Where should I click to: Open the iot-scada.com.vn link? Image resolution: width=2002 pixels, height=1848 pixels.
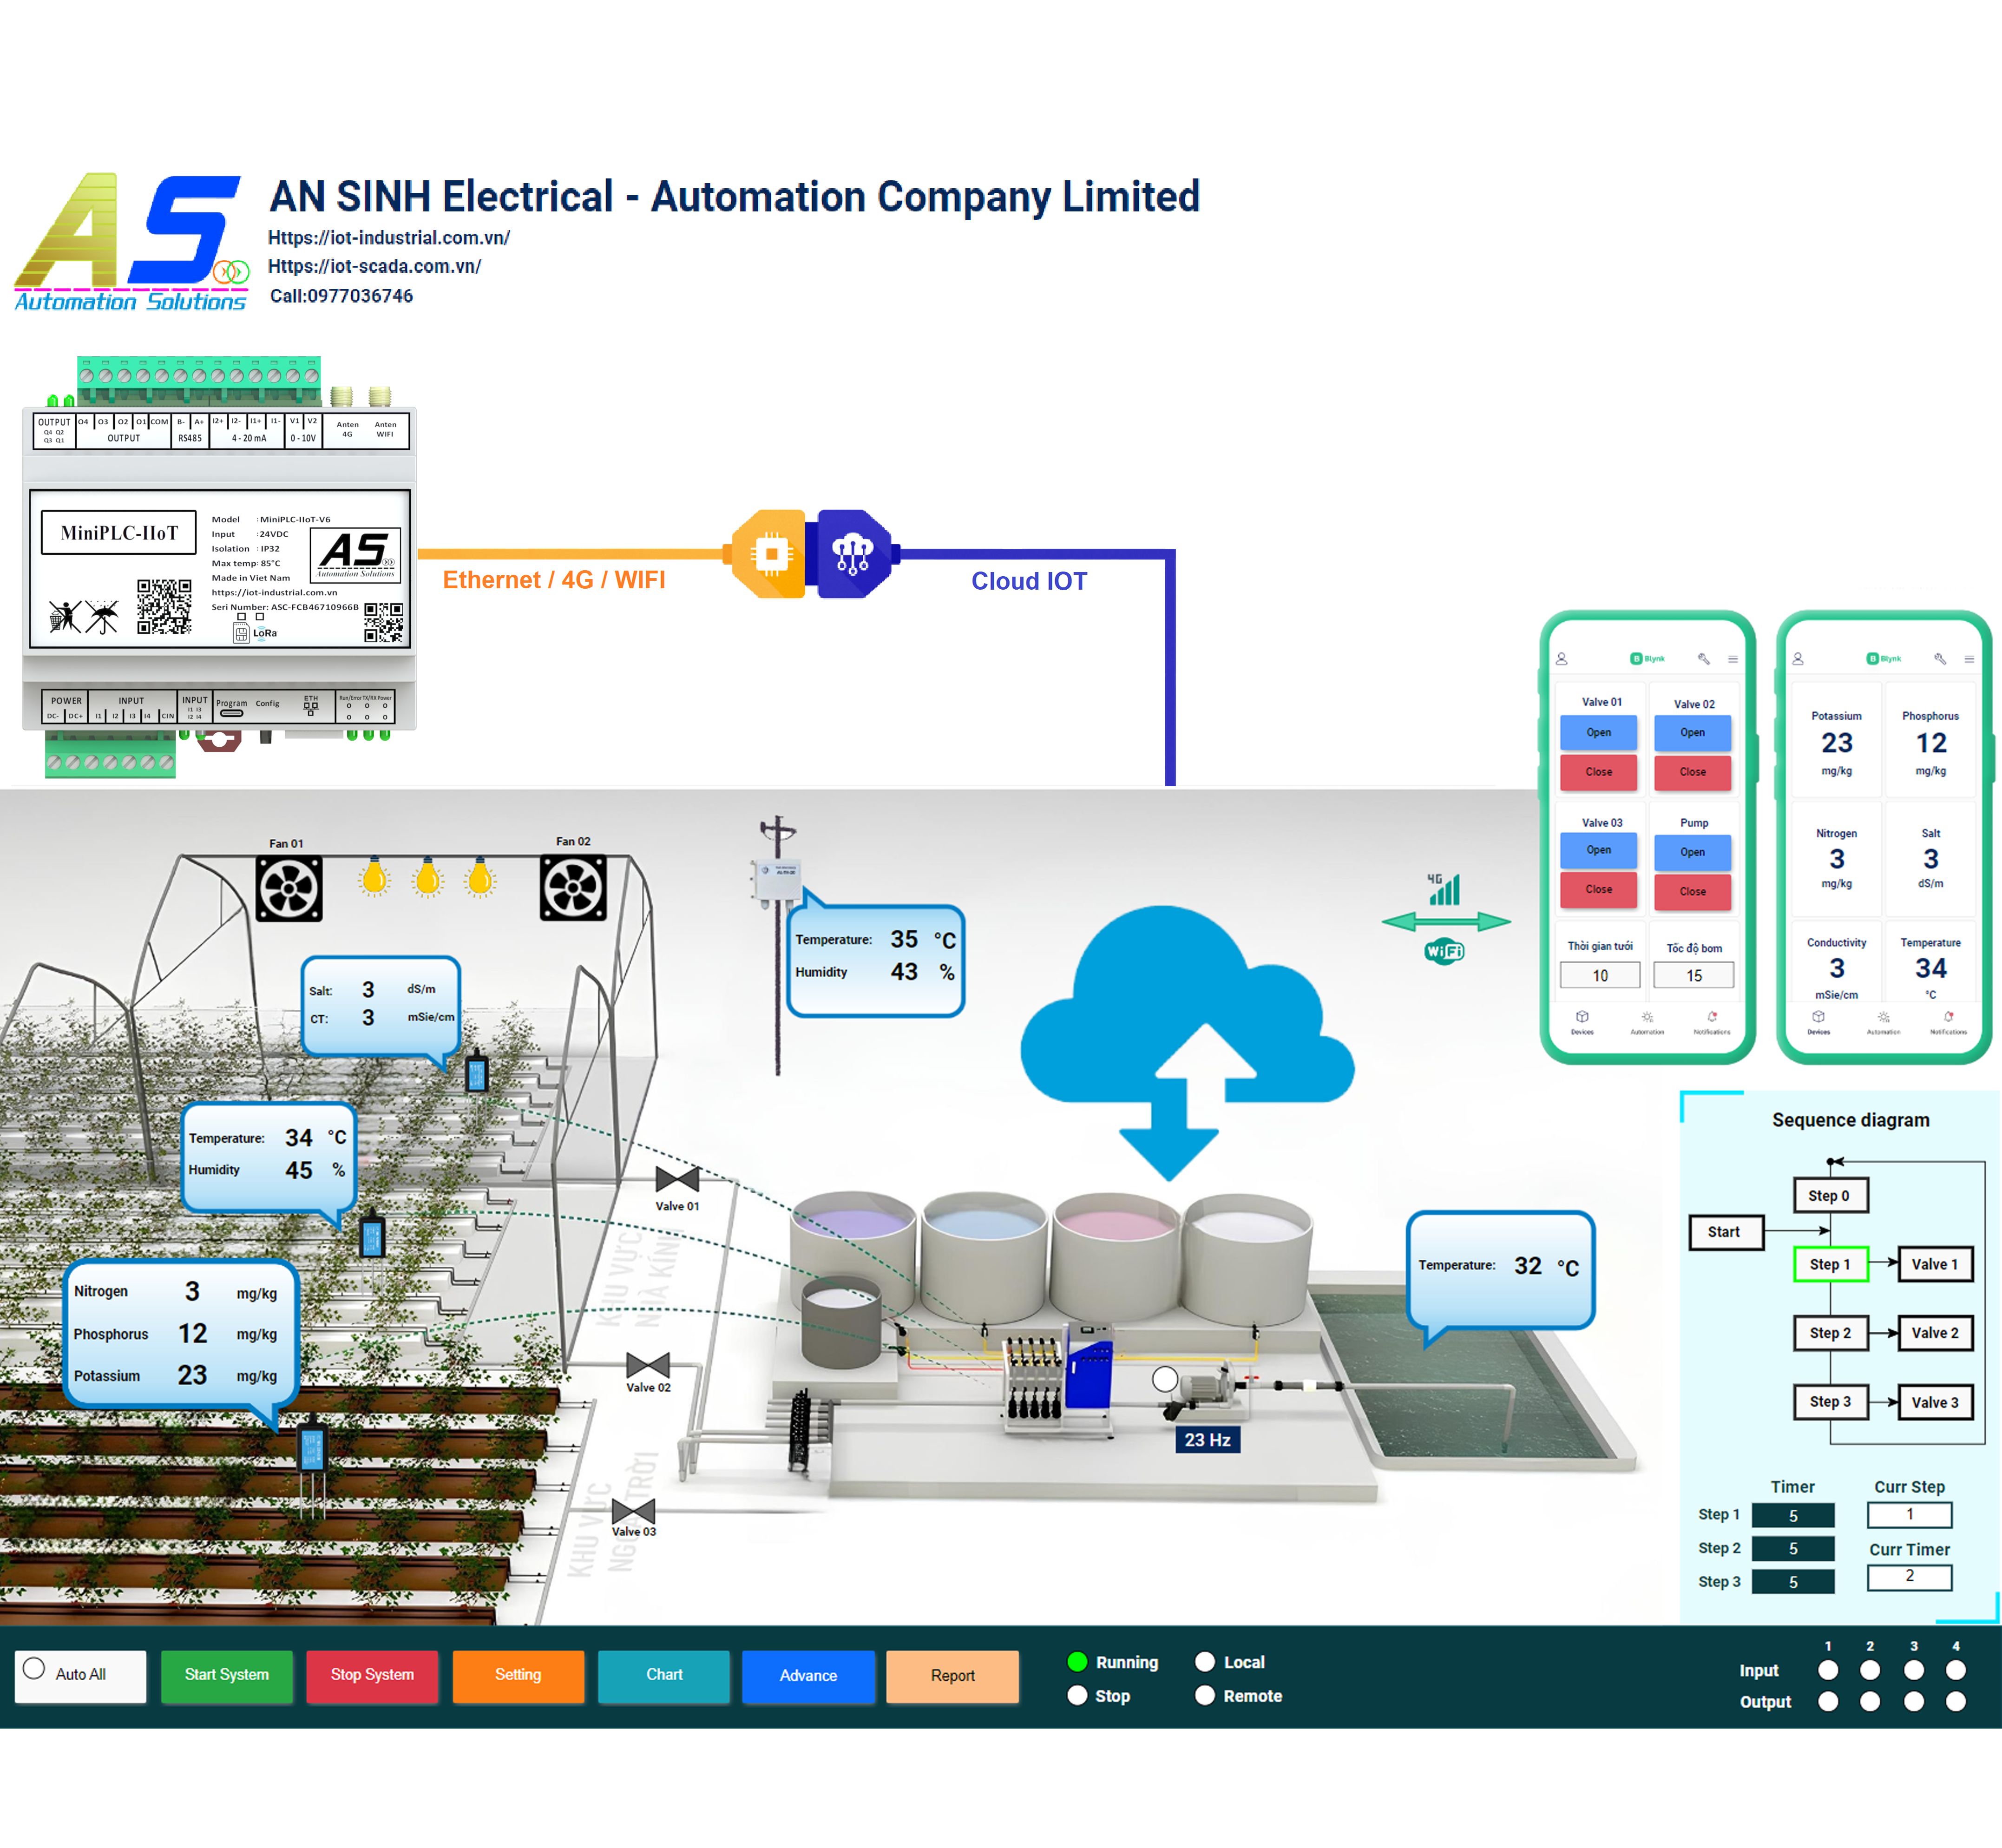[375, 267]
